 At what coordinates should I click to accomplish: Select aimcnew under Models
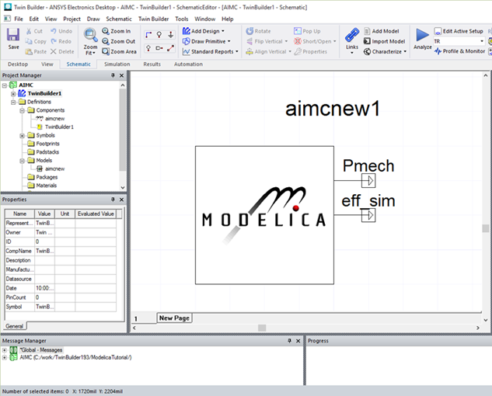click(54, 168)
